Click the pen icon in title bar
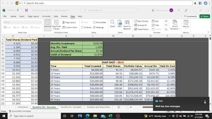 point(186,10)
